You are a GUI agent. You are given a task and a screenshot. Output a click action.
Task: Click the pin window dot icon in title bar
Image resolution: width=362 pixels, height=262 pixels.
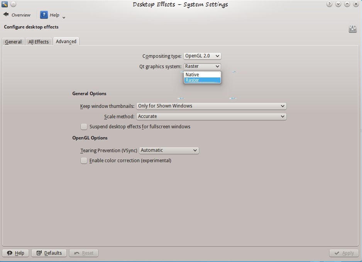tap(13, 4)
